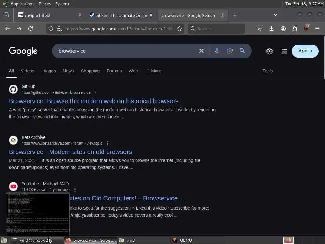325x244 pixels.
Task: Open the Firefox downloads panel
Action: click(272, 29)
